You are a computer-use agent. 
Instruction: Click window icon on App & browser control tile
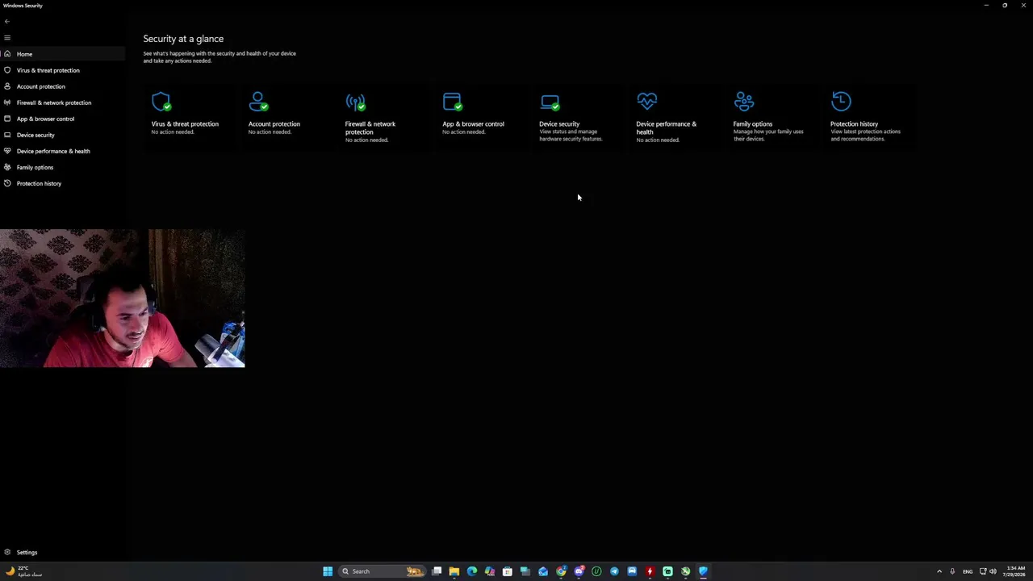[x=452, y=102]
